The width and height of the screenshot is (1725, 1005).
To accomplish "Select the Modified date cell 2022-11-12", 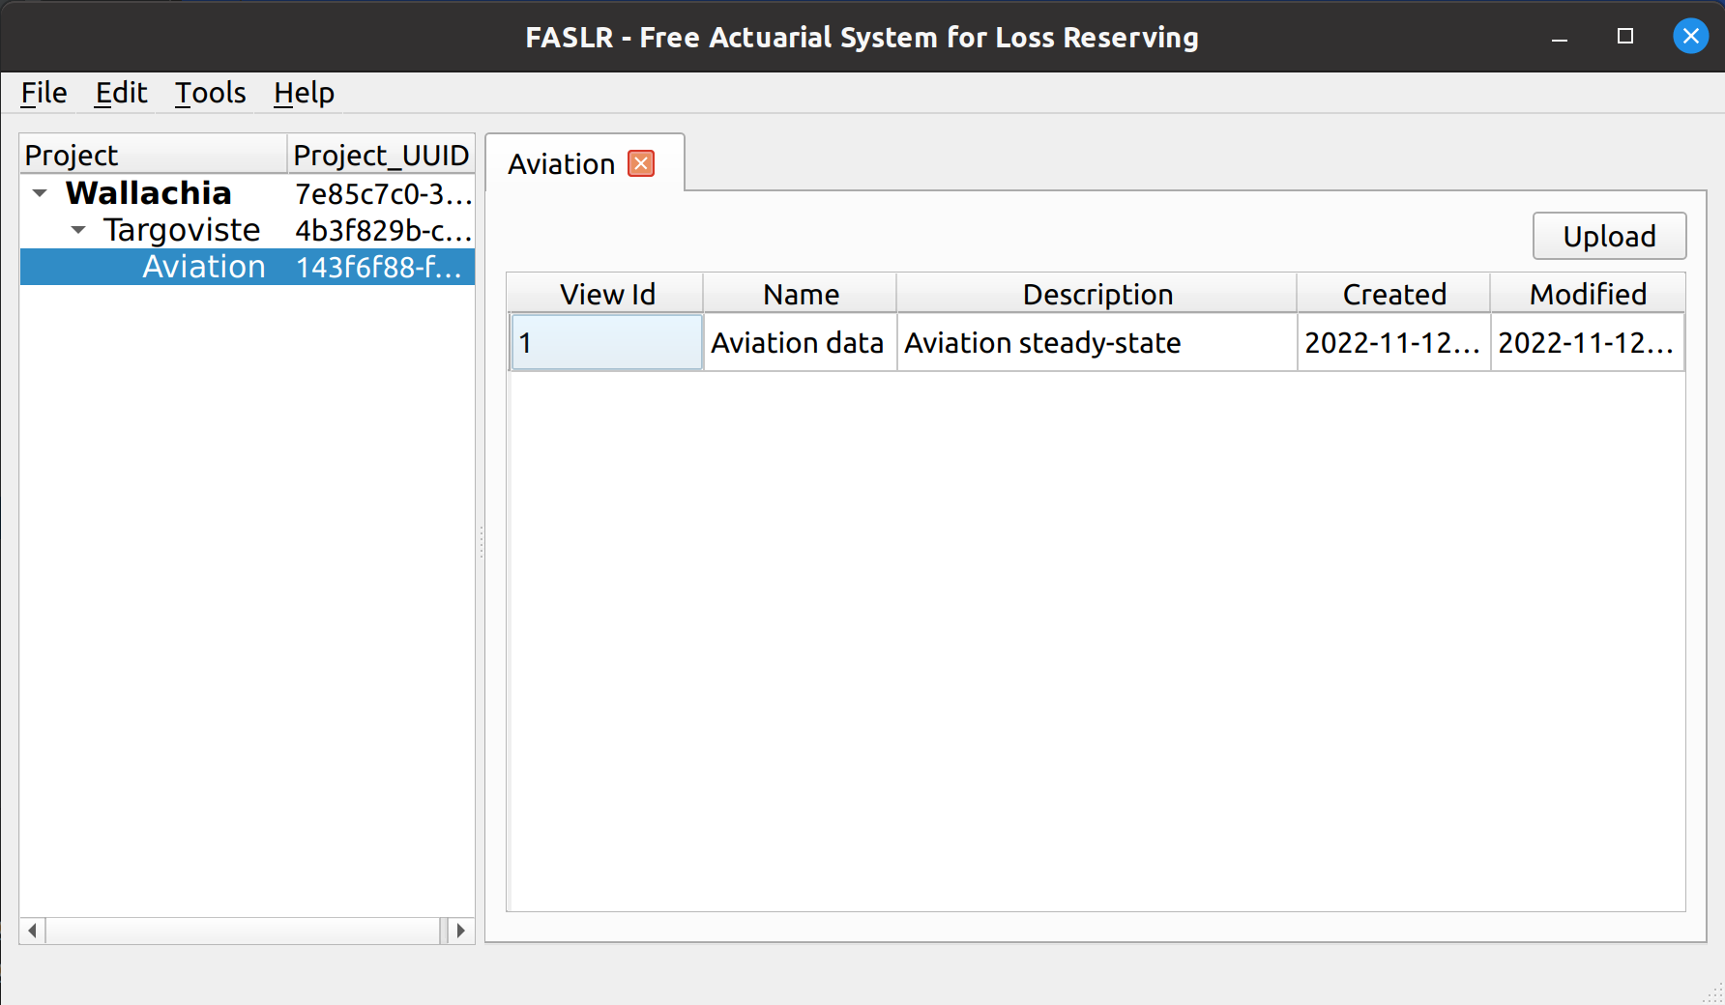I will tap(1587, 342).
